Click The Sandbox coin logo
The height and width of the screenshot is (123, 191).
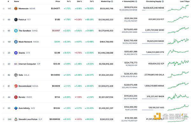pyautogui.click(x=16, y=31)
